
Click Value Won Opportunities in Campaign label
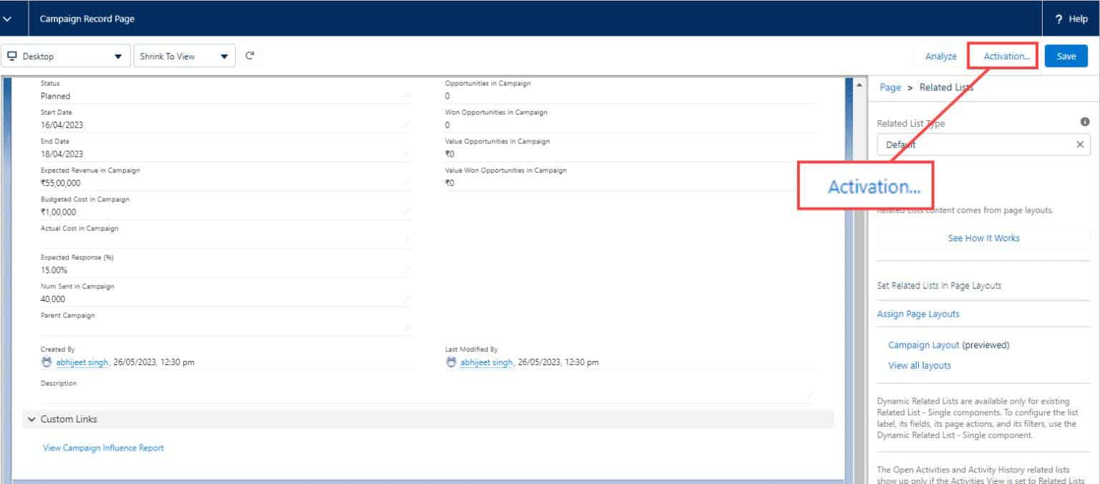tap(506, 170)
